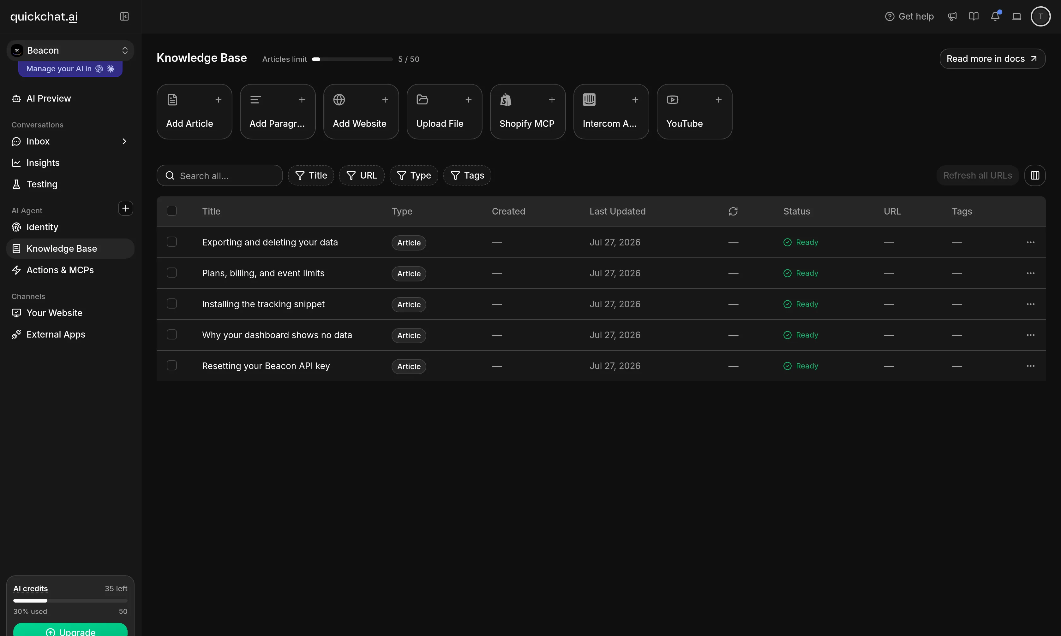Open row actions for Installing the tracking snippet

pyautogui.click(x=1031, y=304)
